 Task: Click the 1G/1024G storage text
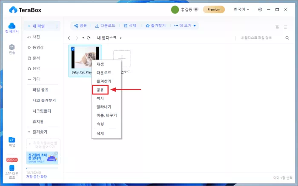[34, 173]
